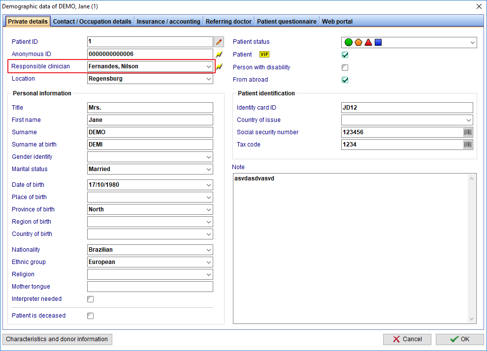Check the Patient is deceased checkbox
Viewport: 487px width, 351px height.
(91, 316)
